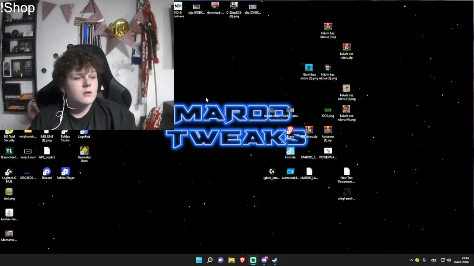The height and width of the screenshot is (266, 474).
Task: Open the 360 Total Security desktop shortcut
Action: click(x=9, y=136)
